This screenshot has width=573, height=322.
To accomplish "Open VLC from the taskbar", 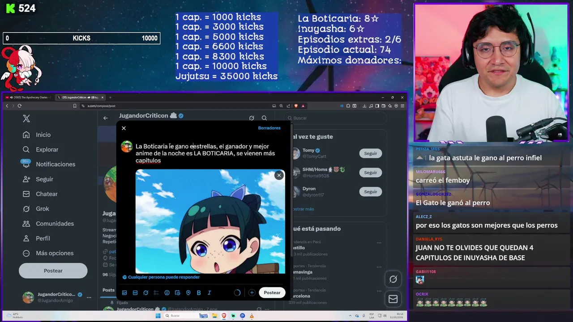I will pyautogui.click(x=252, y=316).
